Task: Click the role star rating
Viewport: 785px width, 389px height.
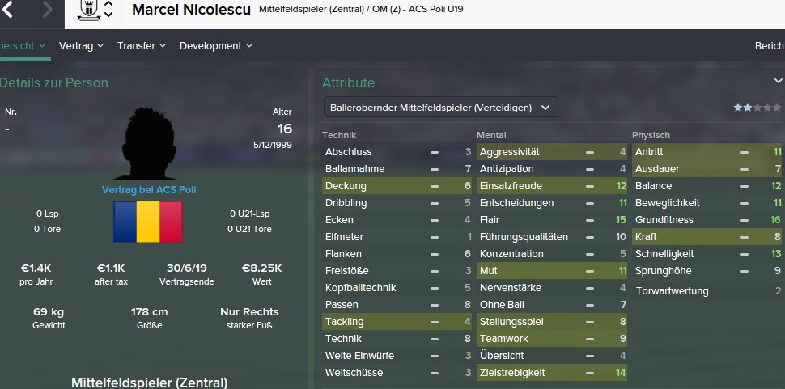Action: click(757, 108)
